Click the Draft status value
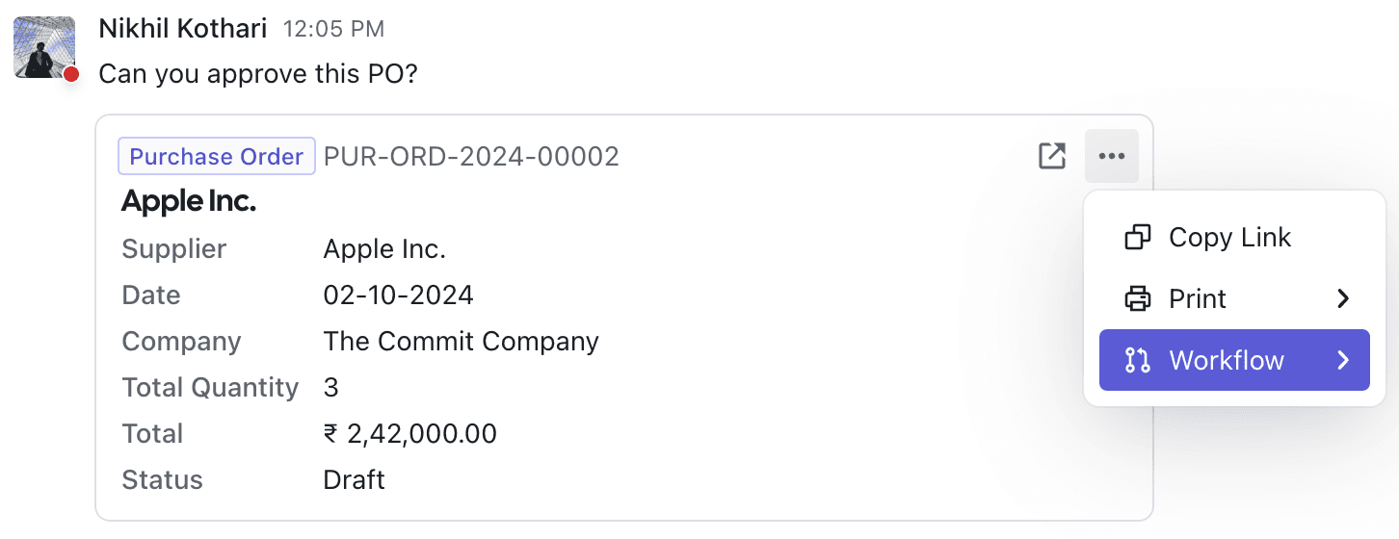The height and width of the screenshot is (539, 1399). [x=355, y=479]
